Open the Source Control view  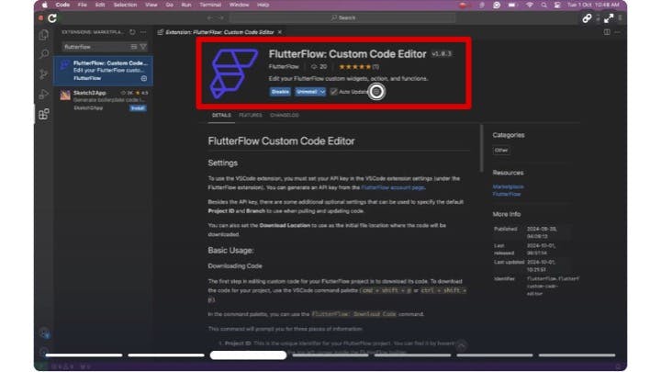point(44,74)
